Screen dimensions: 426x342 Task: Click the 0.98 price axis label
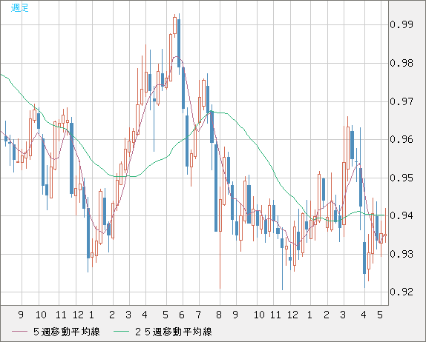(x=402, y=63)
